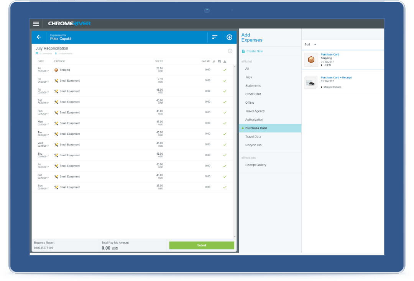
Task: Select Credit Card in eWallet list
Action: pyautogui.click(x=253, y=94)
